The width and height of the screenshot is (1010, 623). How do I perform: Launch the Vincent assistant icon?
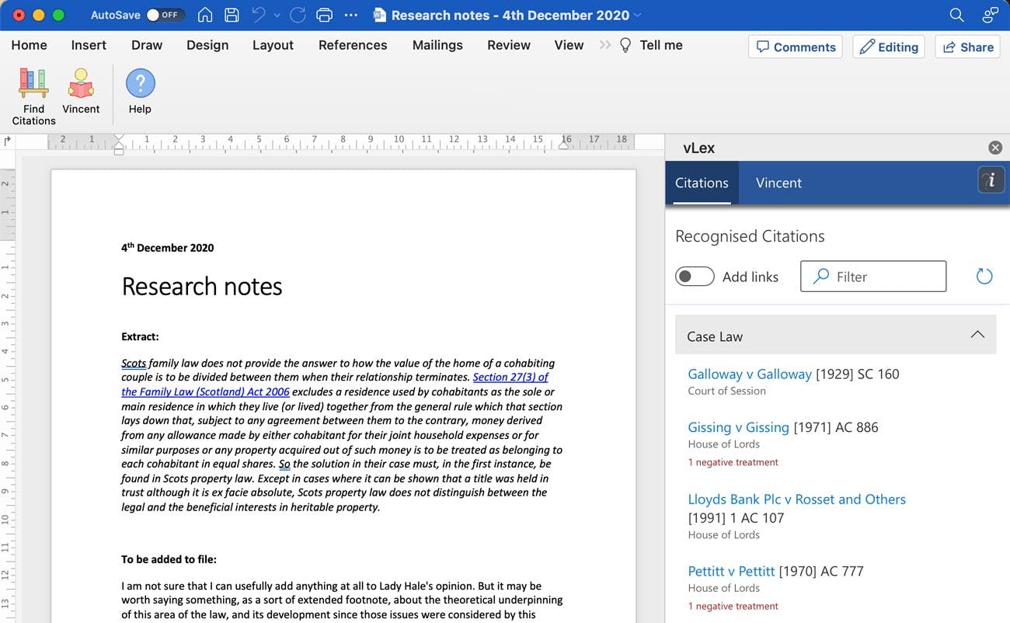coord(81,92)
